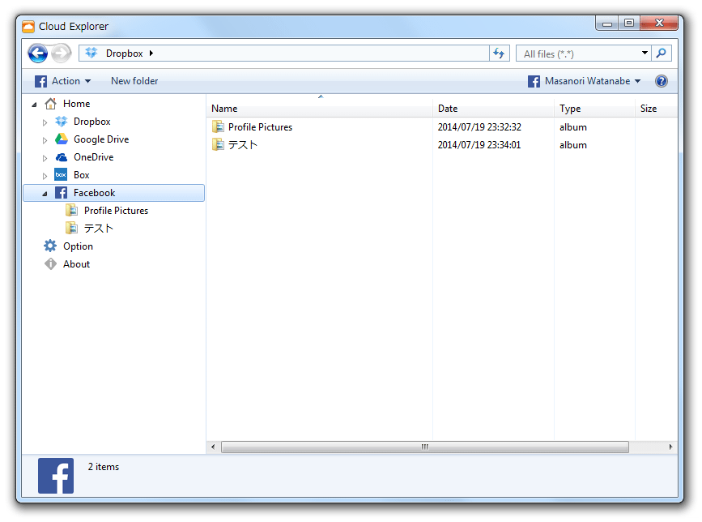
Task: Select OneDrive label in tree
Action: (x=94, y=157)
